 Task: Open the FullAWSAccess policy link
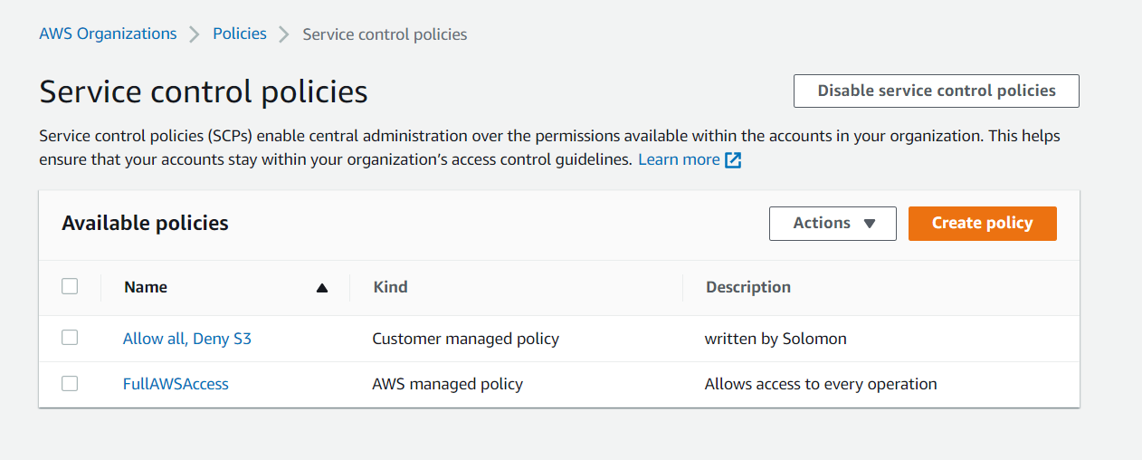click(176, 384)
